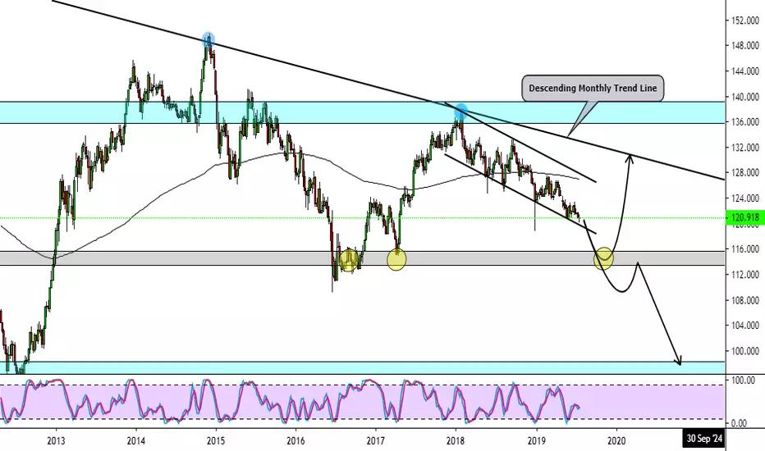Click the 30 Sep '24 date label
This screenshot has height=451, width=765.
pos(703,439)
